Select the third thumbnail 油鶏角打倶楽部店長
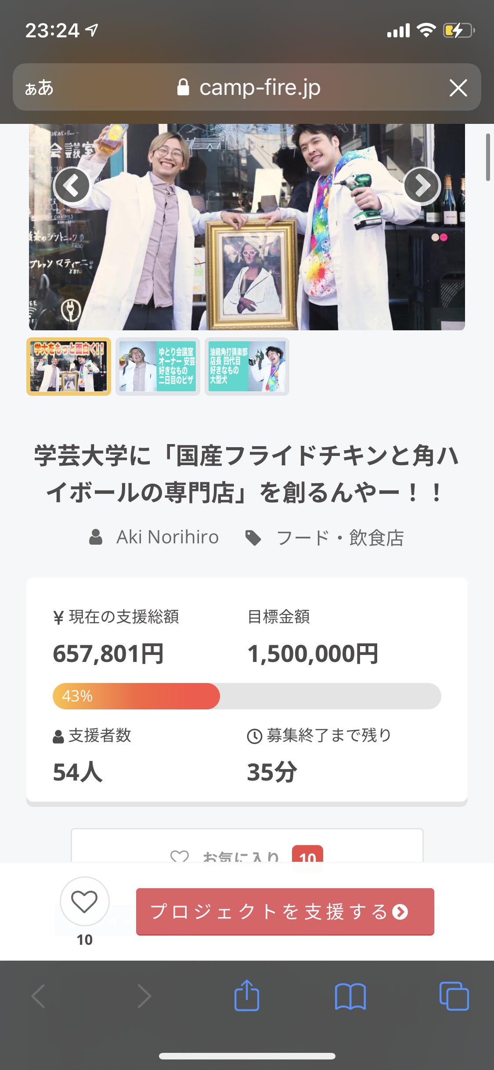This screenshot has width=494, height=1070. (247, 367)
